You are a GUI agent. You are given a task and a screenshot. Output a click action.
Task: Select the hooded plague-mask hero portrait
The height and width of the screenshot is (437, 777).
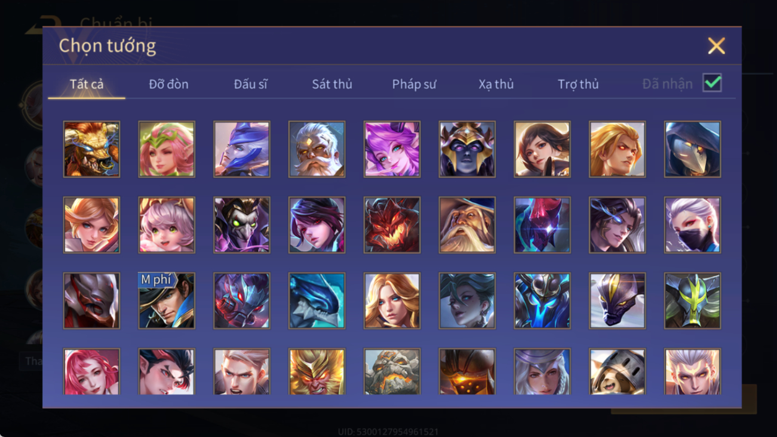(x=692, y=149)
